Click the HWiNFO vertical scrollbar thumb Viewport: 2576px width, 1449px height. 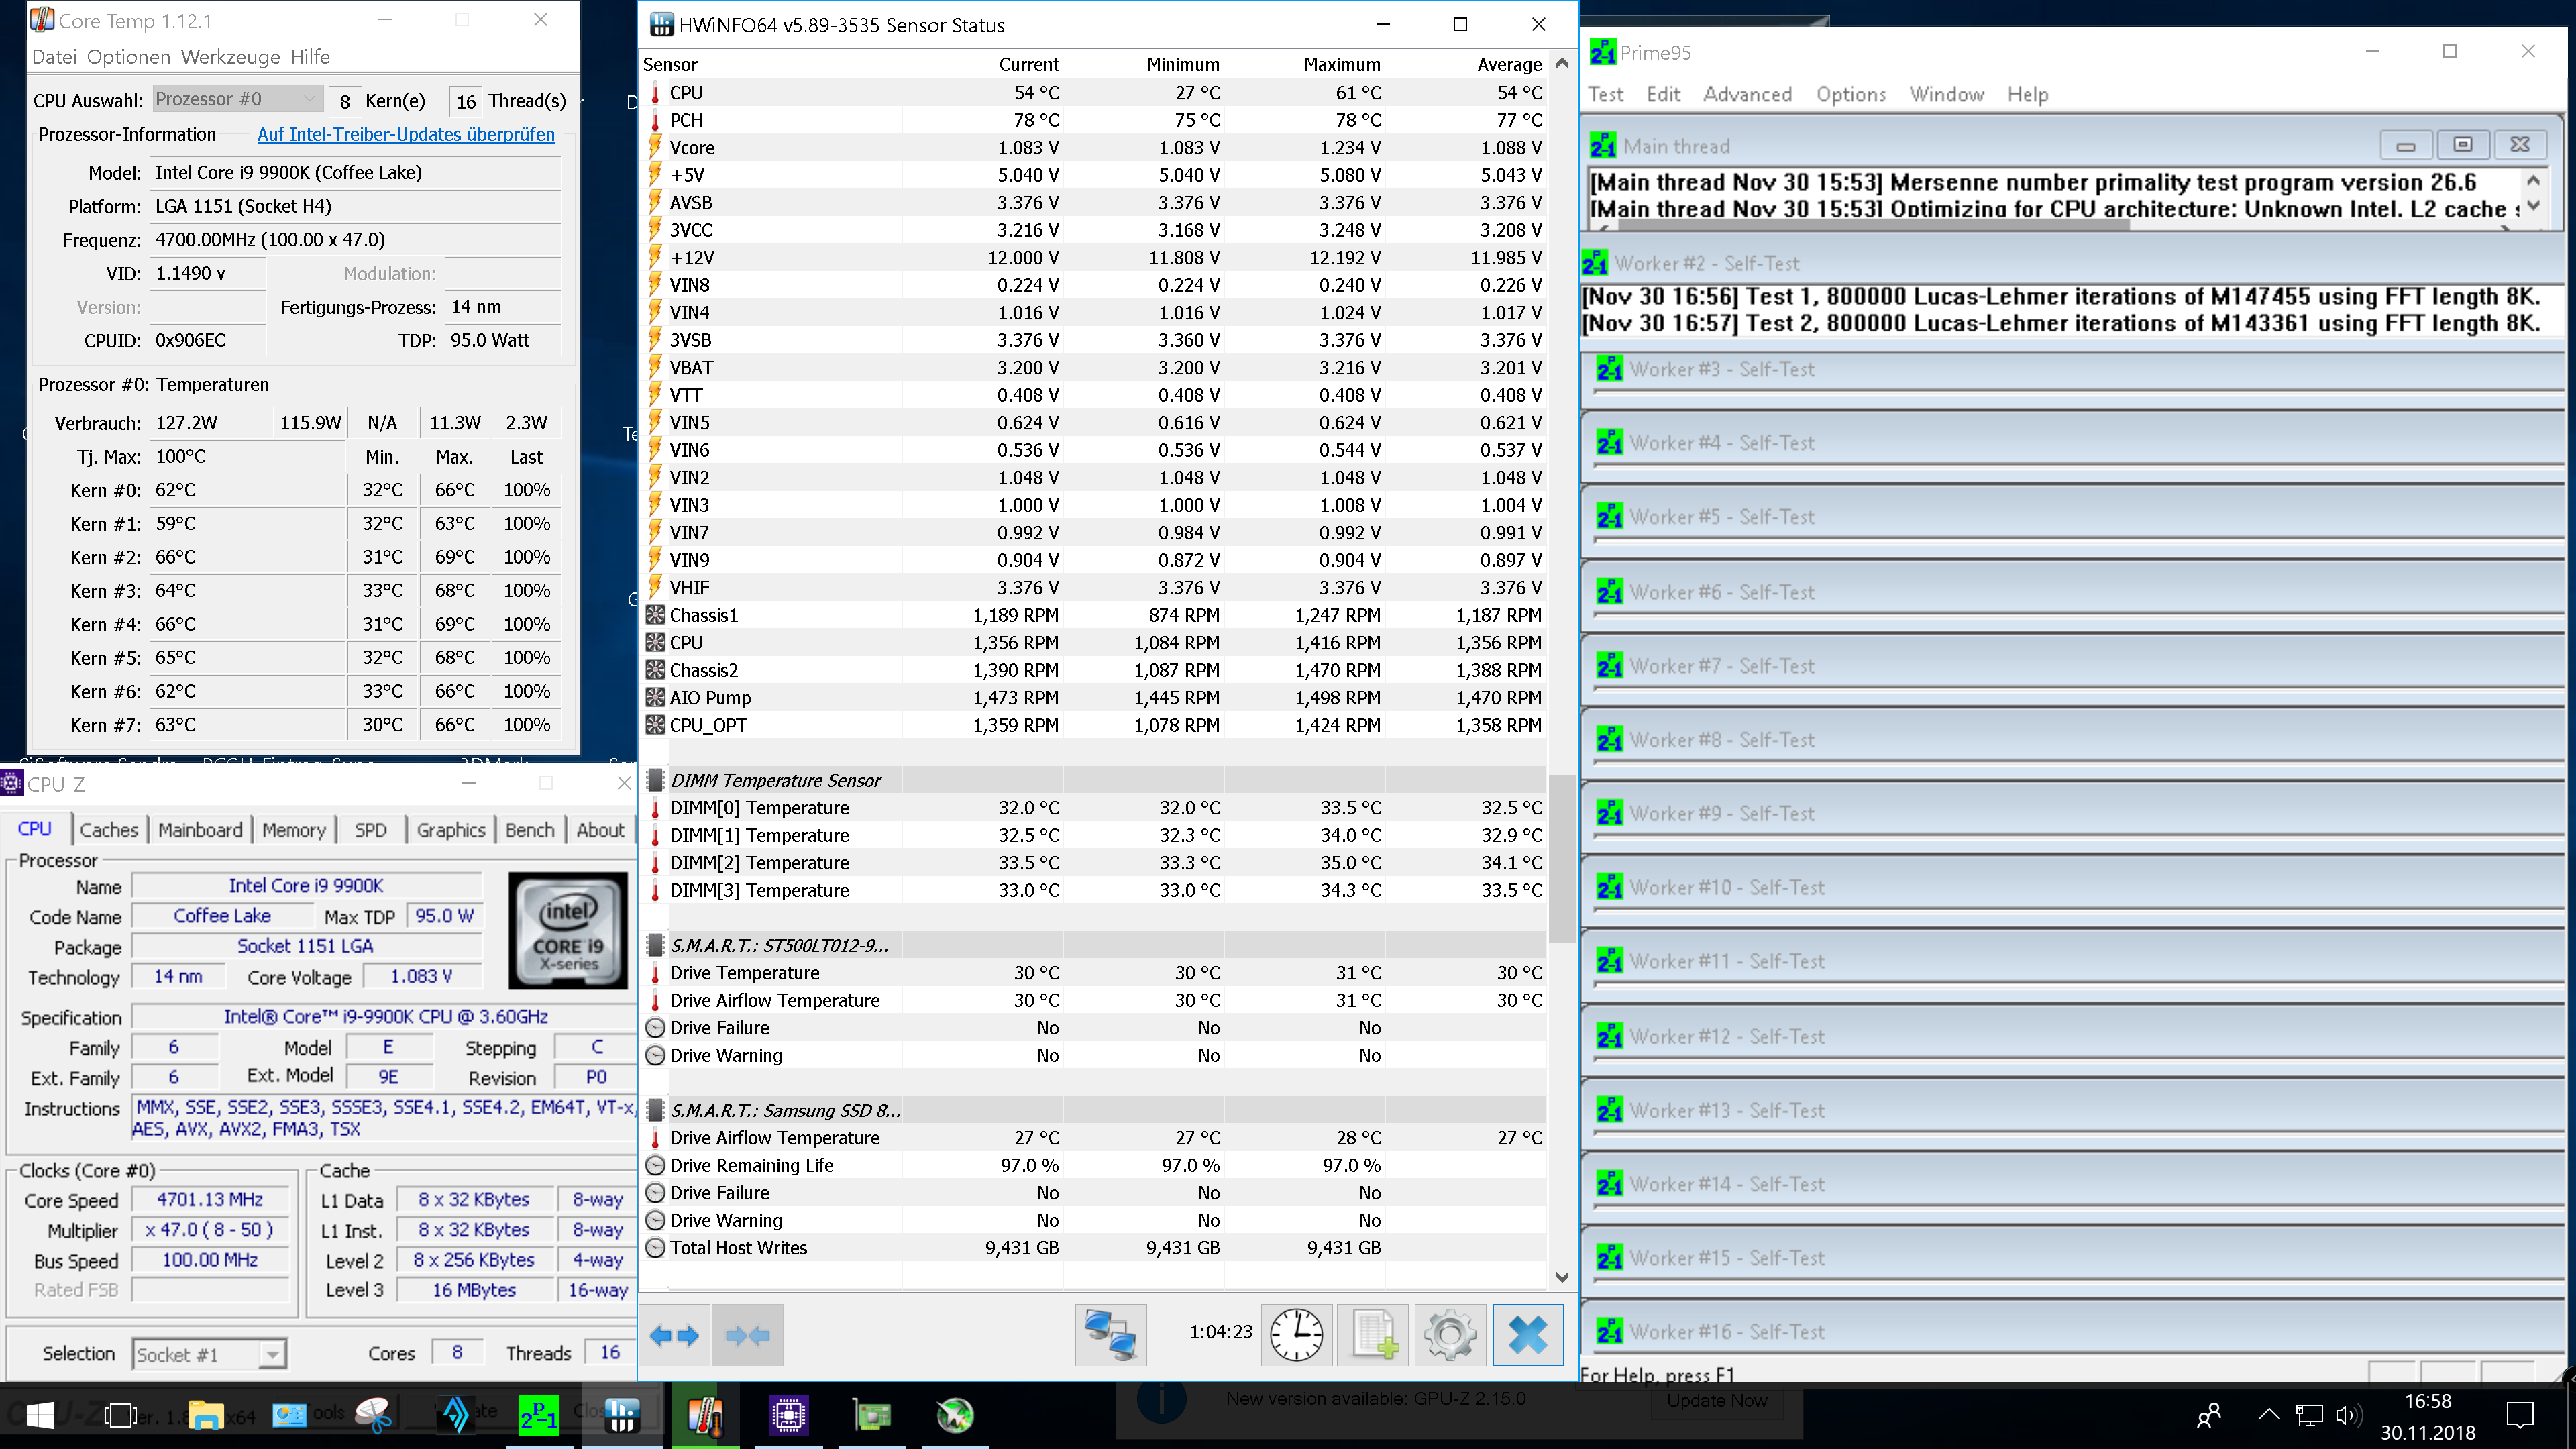[x=1562, y=858]
